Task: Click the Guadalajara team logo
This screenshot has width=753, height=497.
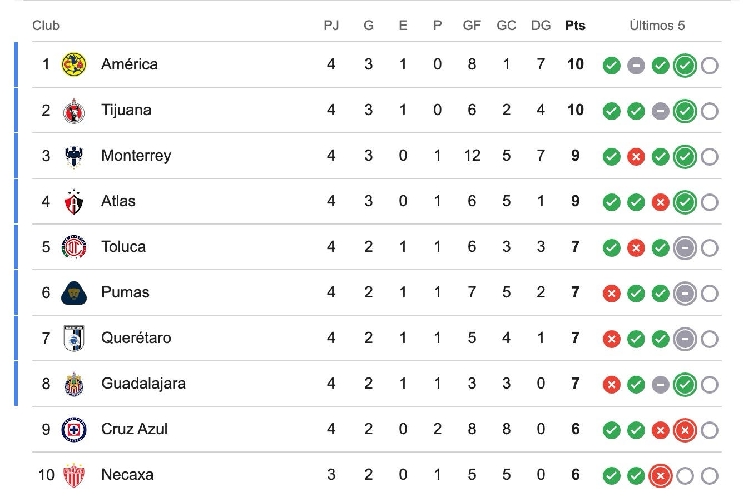Action: 73,384
